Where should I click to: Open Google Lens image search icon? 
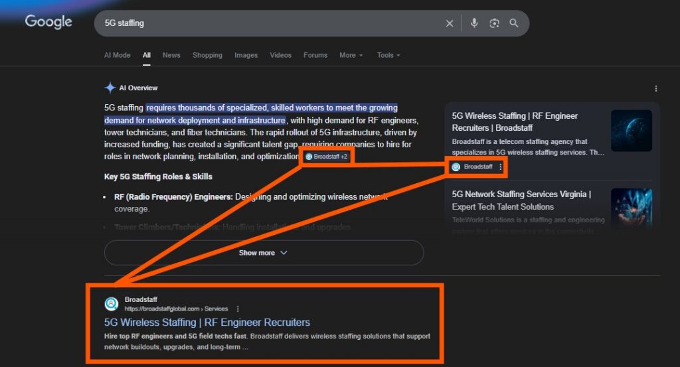494,23
